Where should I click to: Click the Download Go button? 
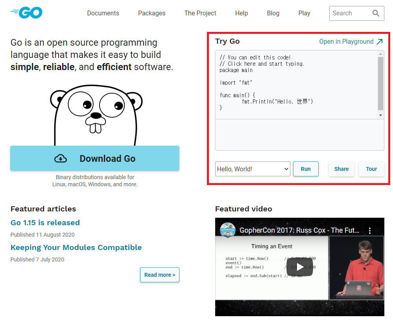coord(95,159)
